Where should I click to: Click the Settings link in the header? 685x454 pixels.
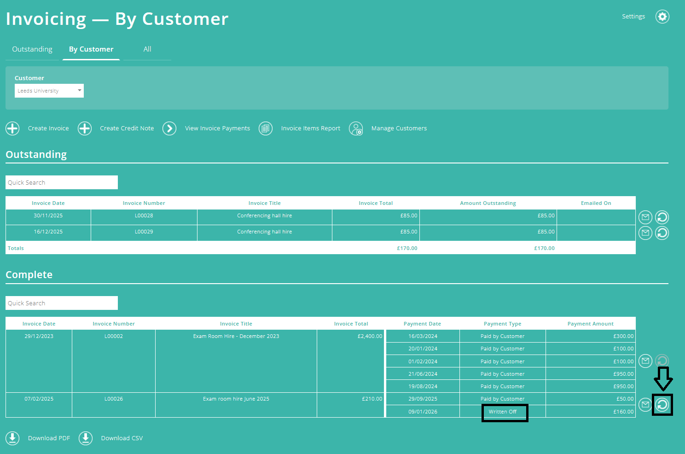[x=633, y=16]
